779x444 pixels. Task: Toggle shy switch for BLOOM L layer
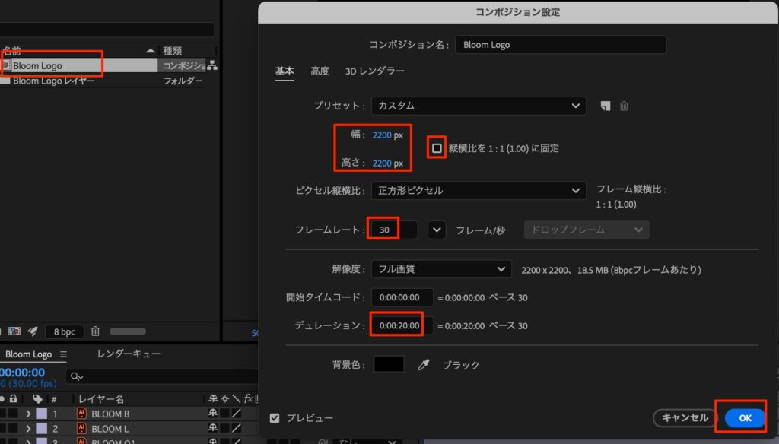tap(212, 430)
